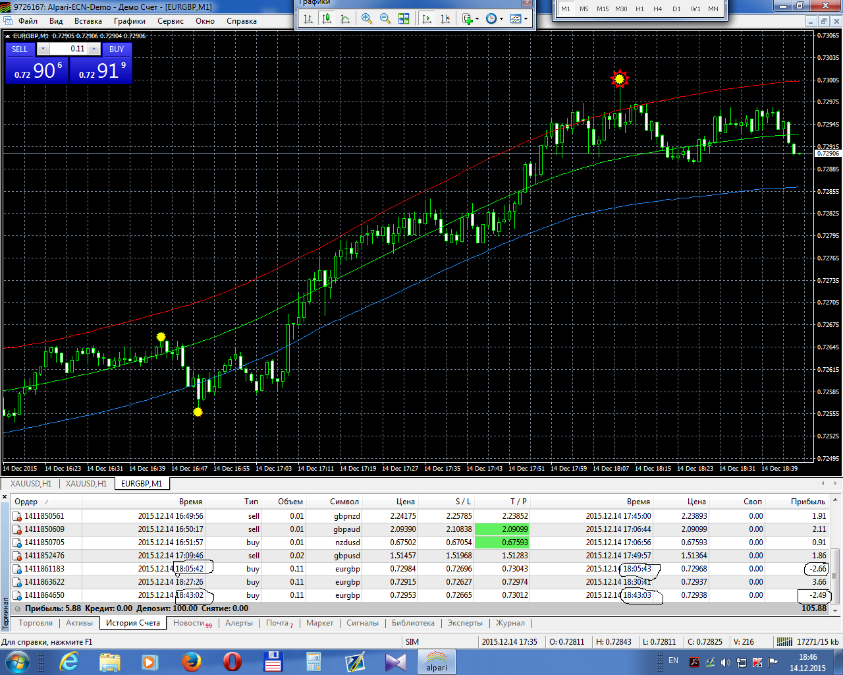
Task: Open Opera browser from taskbar
Action: [x=232, y=662]
